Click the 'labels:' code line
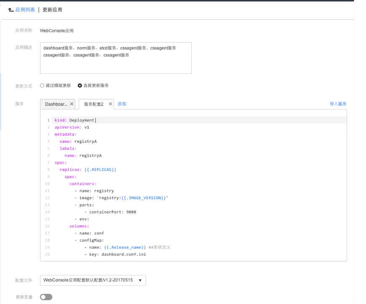Image resolution: width=366 pixels, height=304 pixels. (68, 148)
